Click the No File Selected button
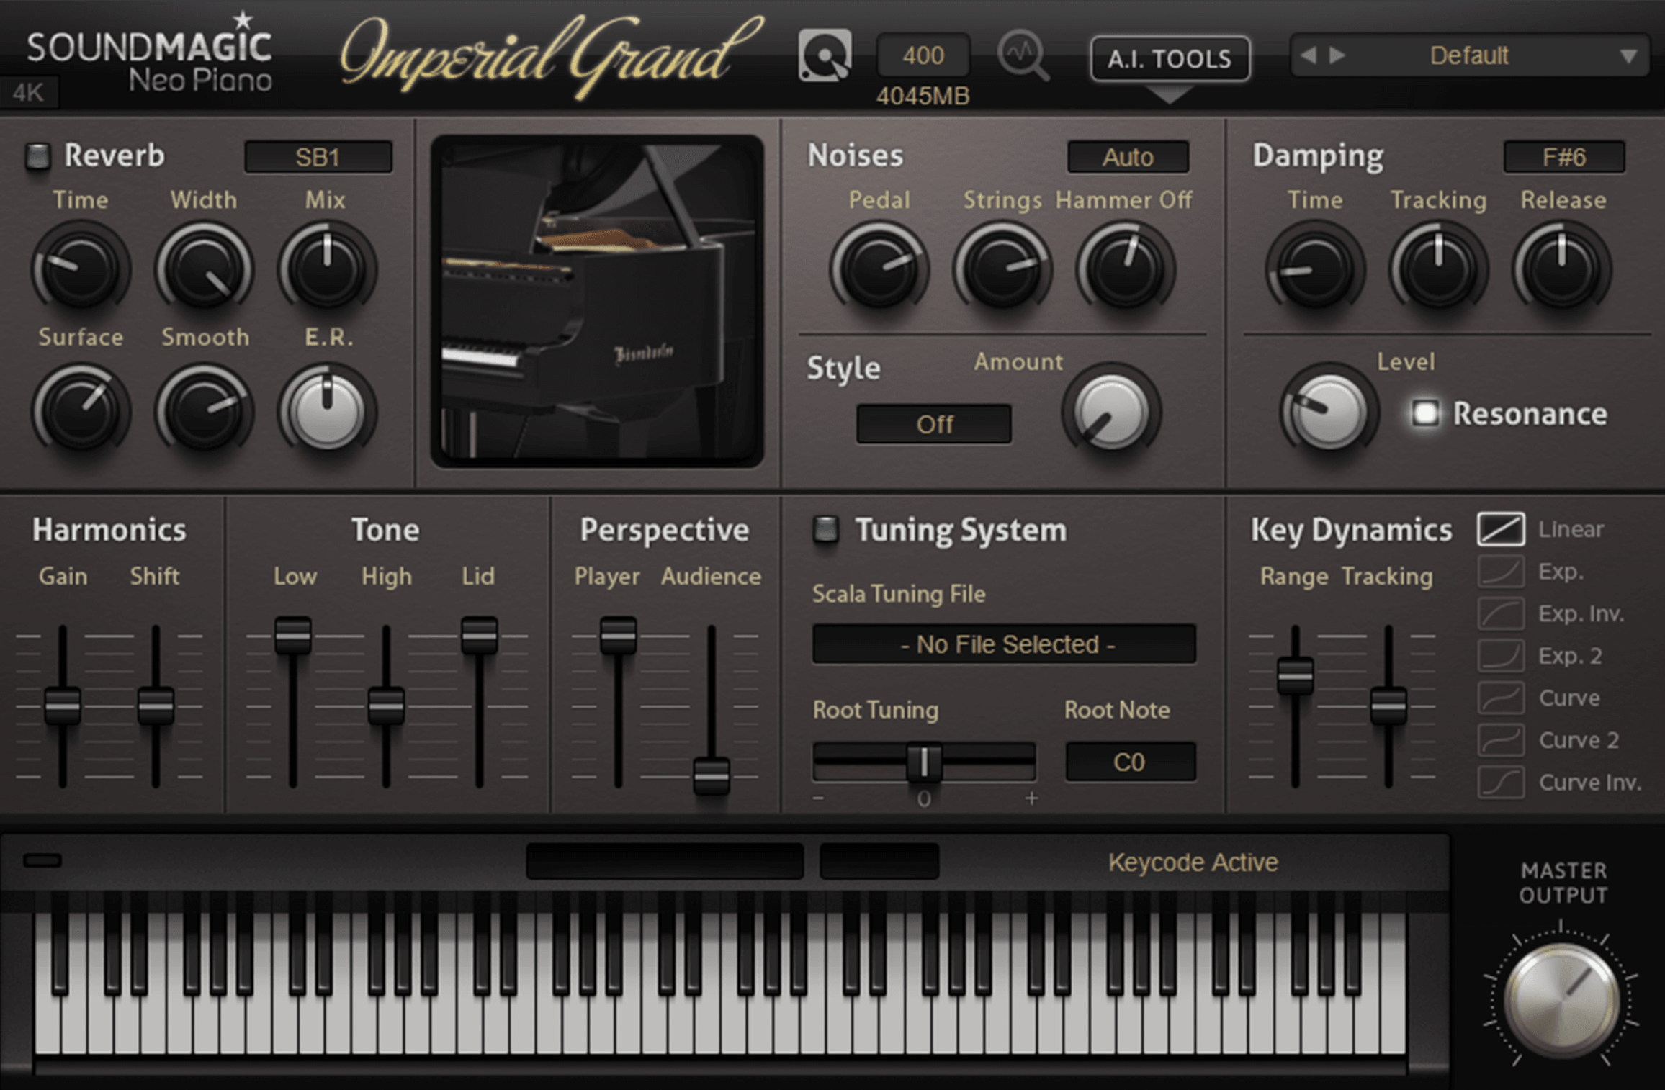 coord(1005,644)
